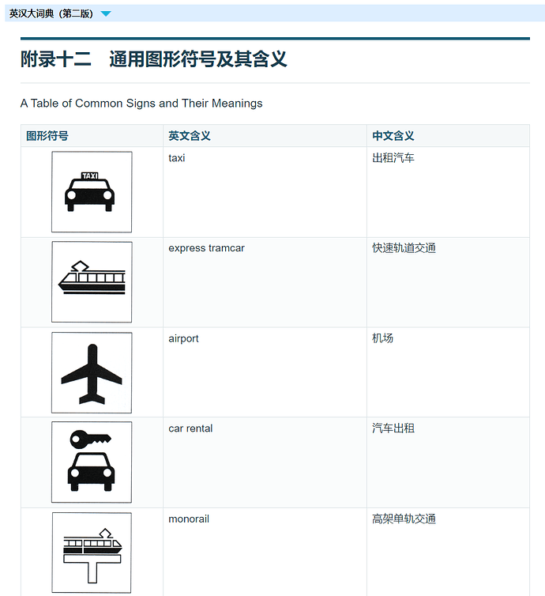Click the express tramcar sign image

(92, 282)
